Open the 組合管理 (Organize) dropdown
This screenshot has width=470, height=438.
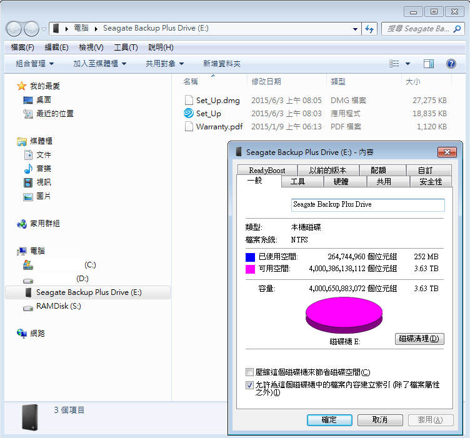tap(35, 64)
